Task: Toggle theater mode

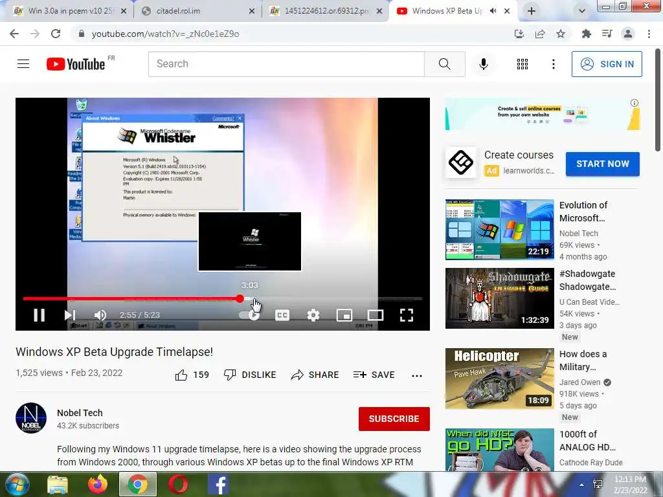Action: coord(376,315)
